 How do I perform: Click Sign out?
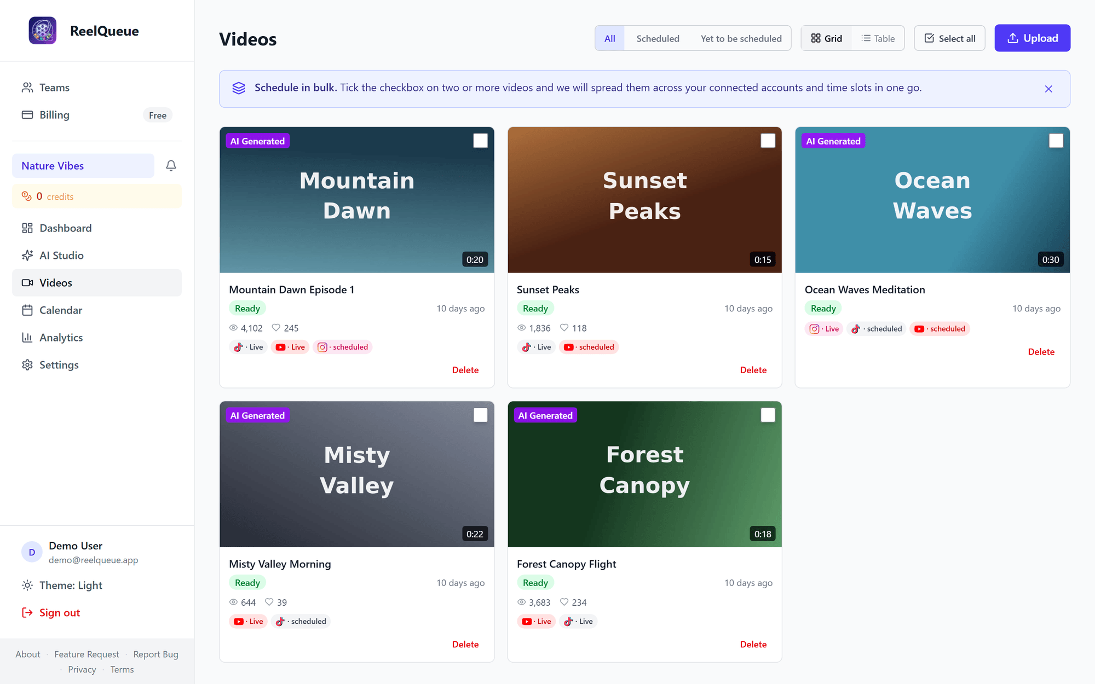point(97,612)
